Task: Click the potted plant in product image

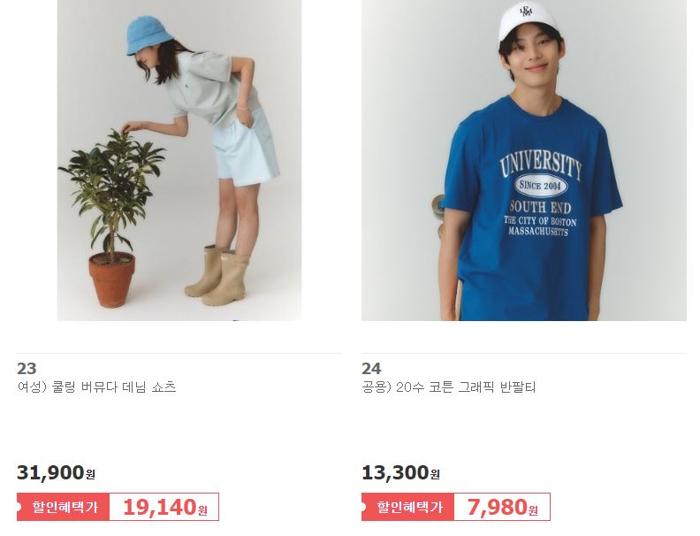Action: click(111, 218)
